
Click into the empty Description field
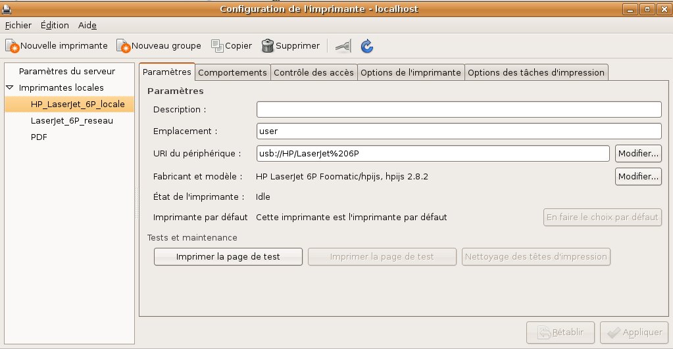tap(459, 109)
